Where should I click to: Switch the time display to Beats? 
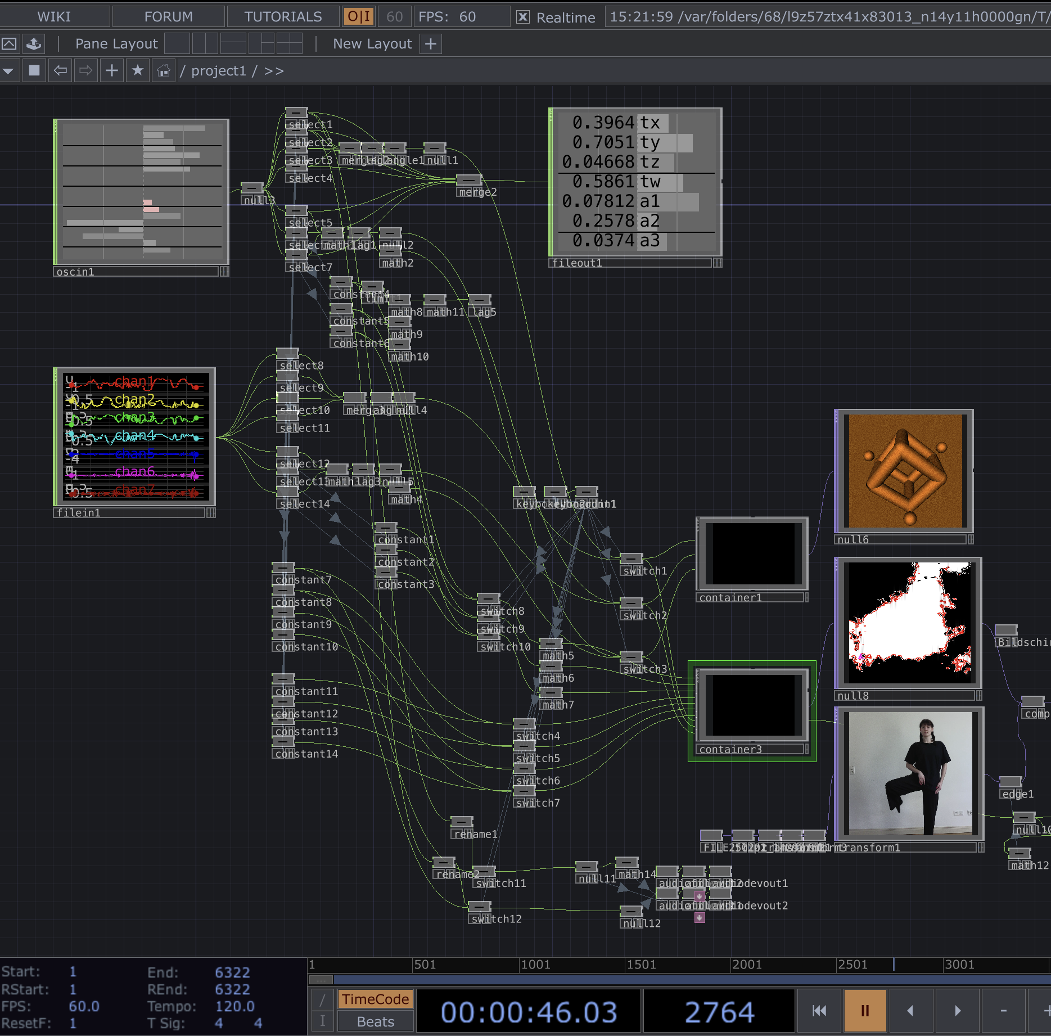(375, 1022)
